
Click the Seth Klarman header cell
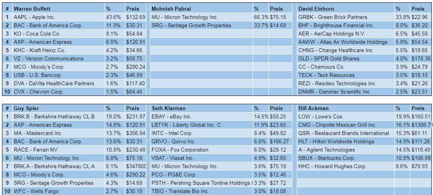(201, 108)
